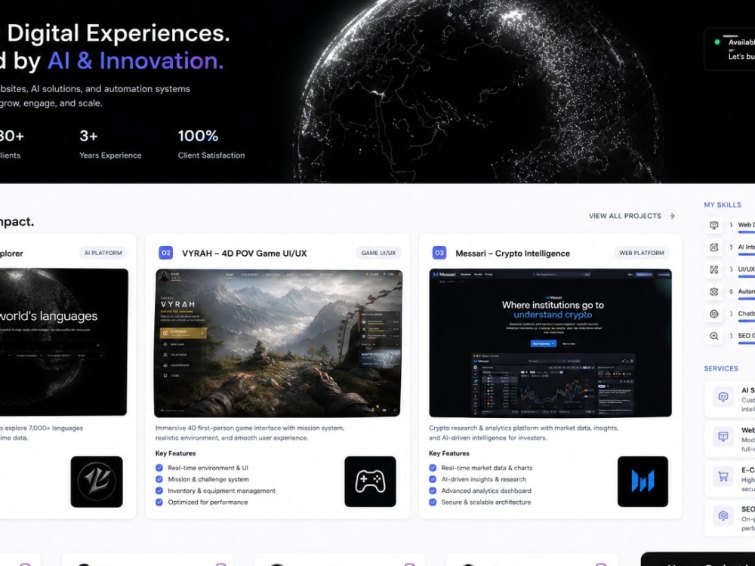Image resolution: width=755 pixels, height=566 pixels.
Task: Select the WEB PLATFORM tag
Action: click(641, 253)
